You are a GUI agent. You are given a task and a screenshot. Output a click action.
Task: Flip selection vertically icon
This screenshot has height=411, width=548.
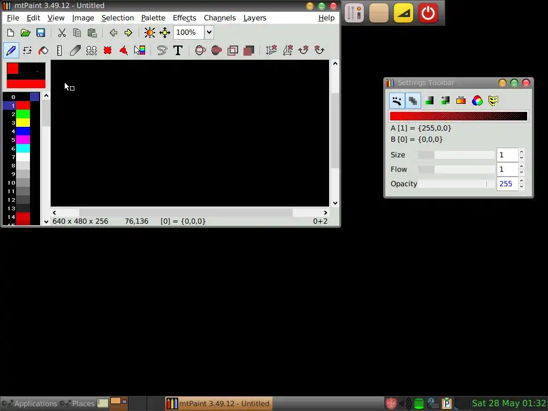click(x=271, y=50)
